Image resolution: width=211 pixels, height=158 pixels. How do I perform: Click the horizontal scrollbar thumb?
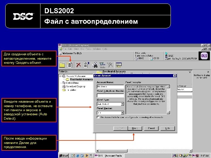(x=113, y=151)
